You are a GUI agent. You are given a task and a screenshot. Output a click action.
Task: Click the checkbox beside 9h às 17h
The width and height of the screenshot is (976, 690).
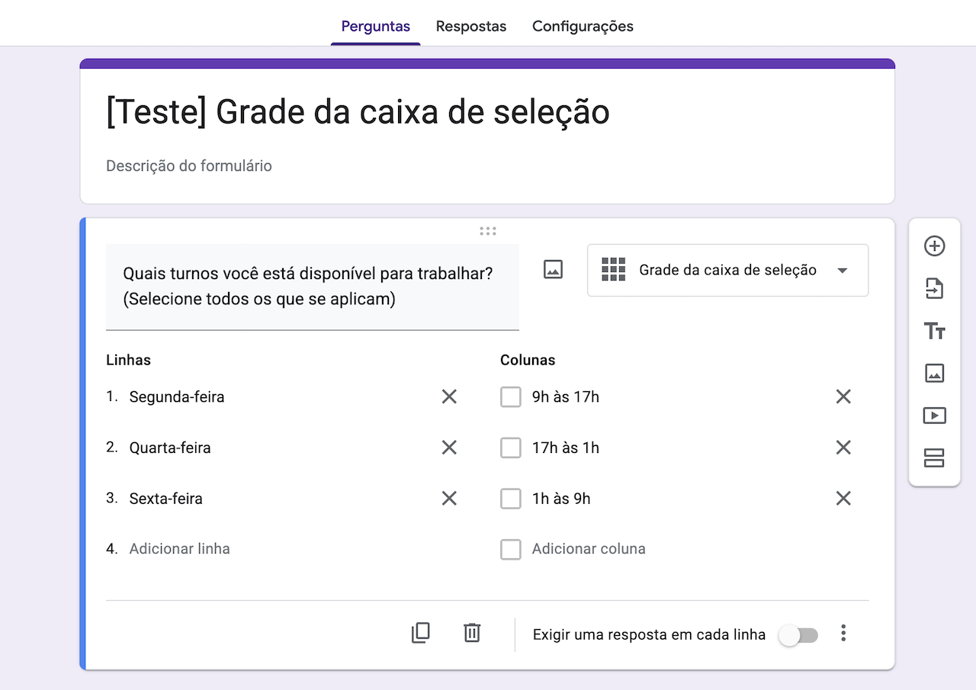(510, 396)
